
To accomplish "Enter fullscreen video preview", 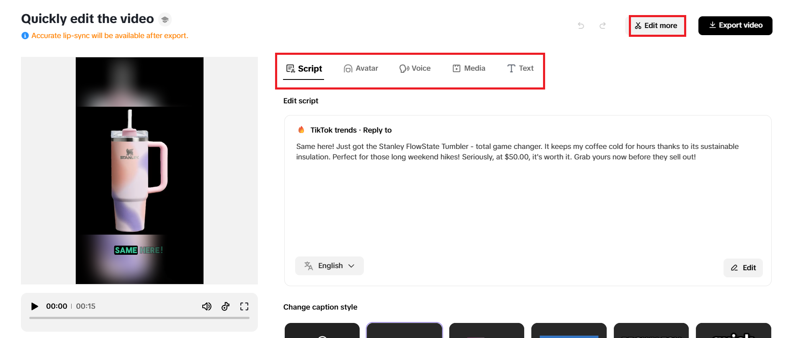I will click(x=244, y=306).
